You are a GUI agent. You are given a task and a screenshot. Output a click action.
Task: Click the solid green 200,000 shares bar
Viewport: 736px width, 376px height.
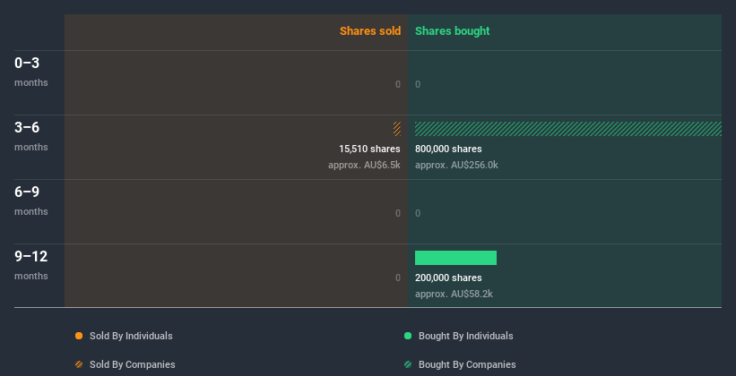pyautogui.click(x=455, y=258)
